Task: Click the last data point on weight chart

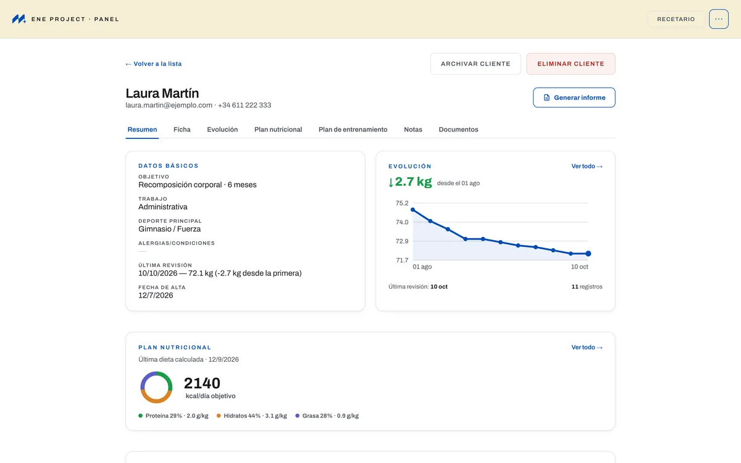Action: click(588, 254)
